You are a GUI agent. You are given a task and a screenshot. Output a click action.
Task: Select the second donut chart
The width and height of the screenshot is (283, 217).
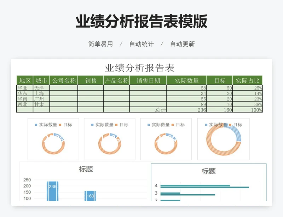(x=110, y=139)
